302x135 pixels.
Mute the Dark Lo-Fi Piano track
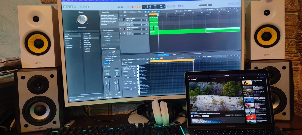127,21
